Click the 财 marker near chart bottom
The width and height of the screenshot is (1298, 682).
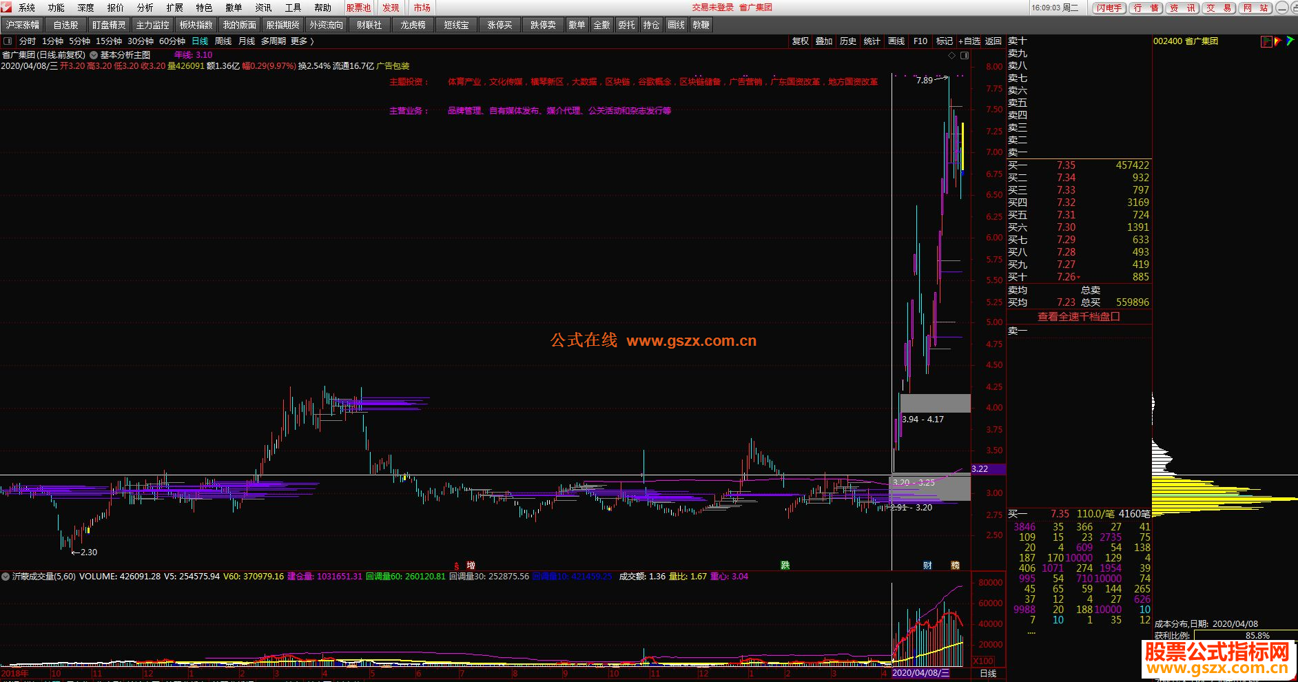(x=927, y=566)
